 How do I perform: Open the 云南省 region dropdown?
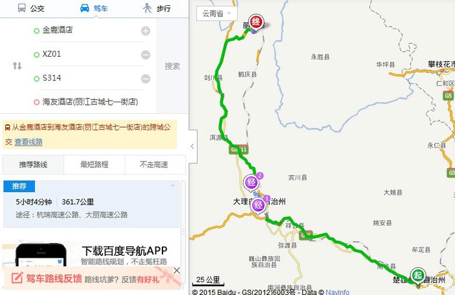(216, 14)
